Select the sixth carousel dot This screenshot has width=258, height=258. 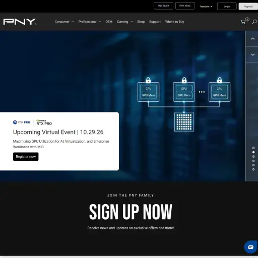pos(253,169)
